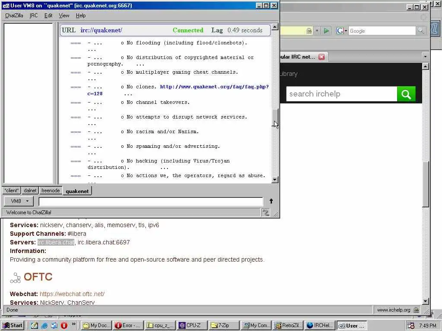
Task: Expand the quick launch overflow chevron
Action: 73,324
